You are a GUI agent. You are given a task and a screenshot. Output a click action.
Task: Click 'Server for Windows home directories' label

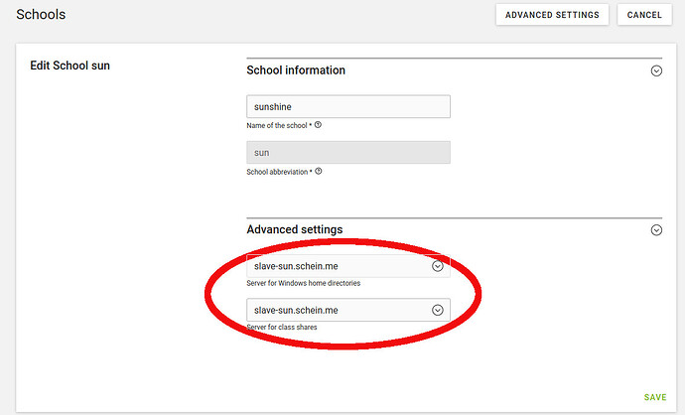point(303,283)
